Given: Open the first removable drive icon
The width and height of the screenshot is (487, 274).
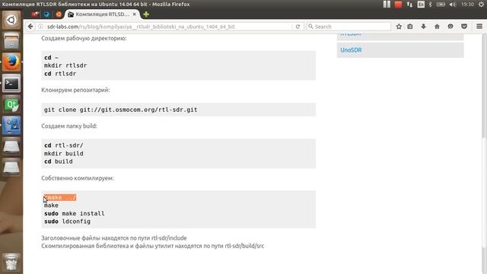Looking at the screenshot, I should (x=11, y=146).
